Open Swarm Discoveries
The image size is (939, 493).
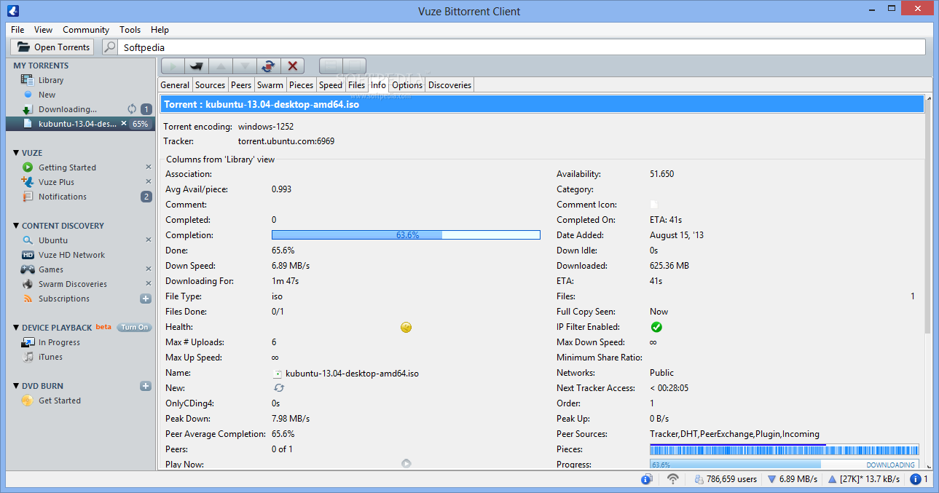click(x=72, y=284)
